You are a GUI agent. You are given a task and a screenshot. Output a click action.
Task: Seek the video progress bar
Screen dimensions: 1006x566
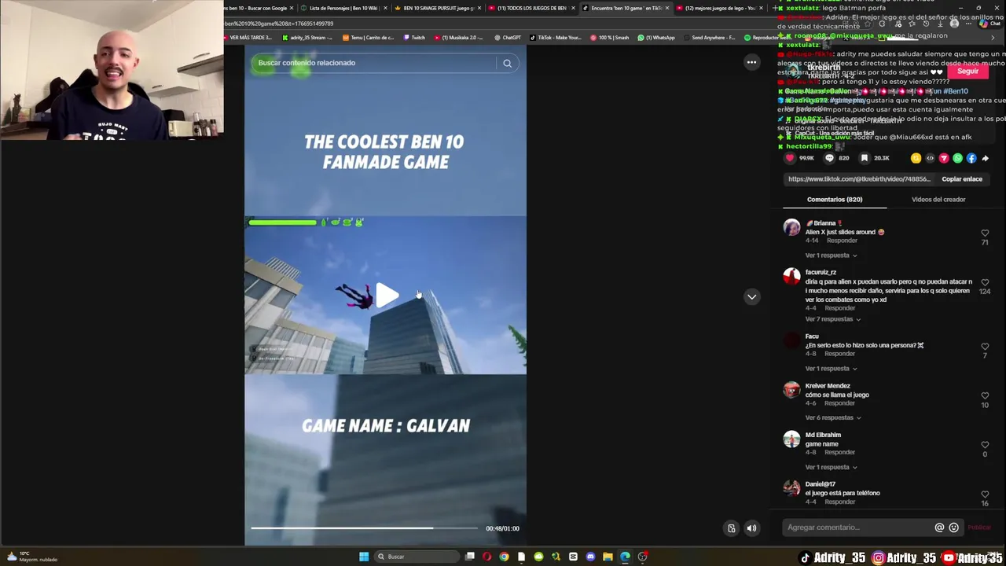pos(364,528)
